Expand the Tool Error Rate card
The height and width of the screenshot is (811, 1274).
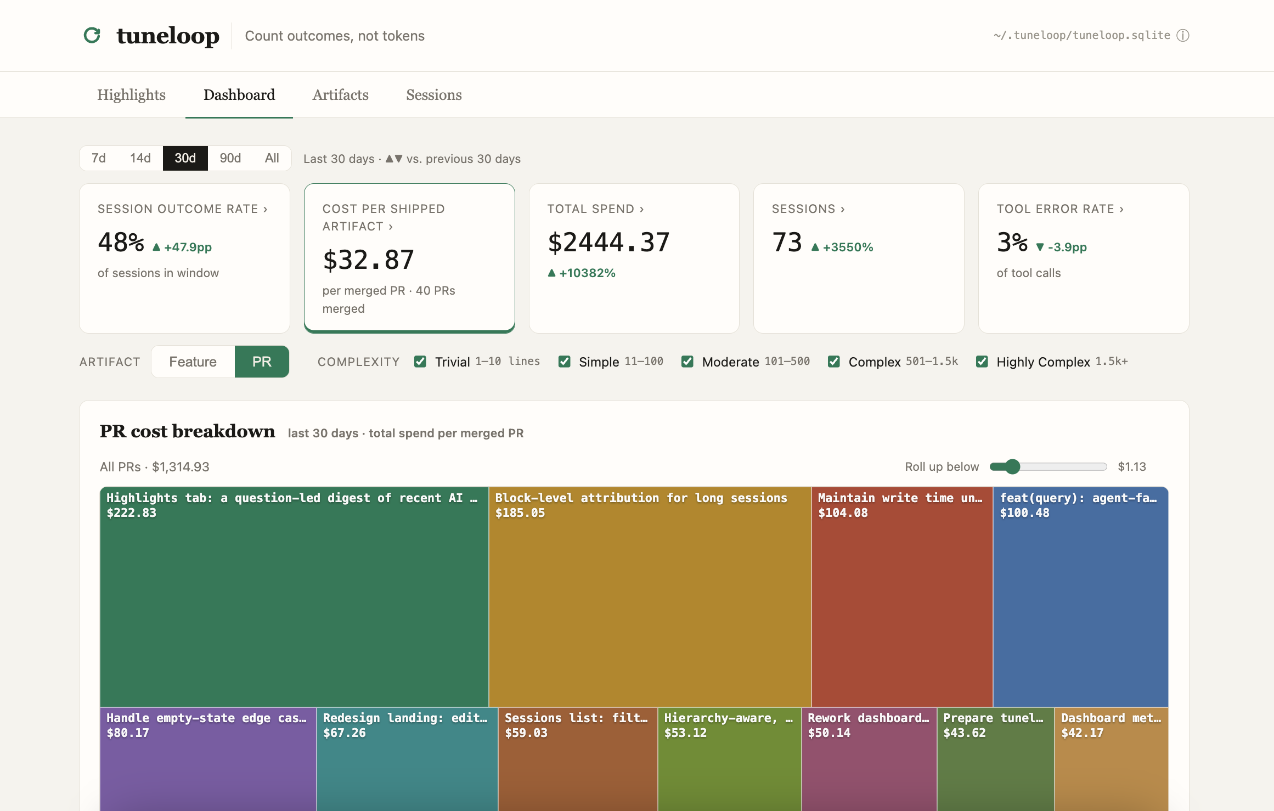(x=1084, y=258)
